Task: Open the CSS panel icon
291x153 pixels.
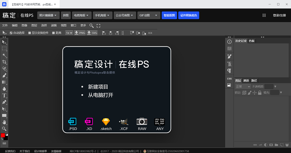Action: point(230,78)
